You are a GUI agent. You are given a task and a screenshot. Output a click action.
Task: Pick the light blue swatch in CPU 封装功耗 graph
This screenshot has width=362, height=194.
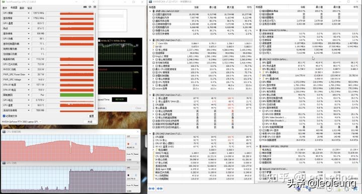point(136,144)
